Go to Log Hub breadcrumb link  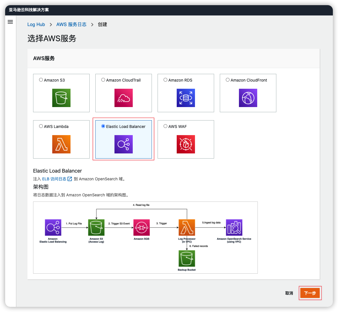point(36,24)
